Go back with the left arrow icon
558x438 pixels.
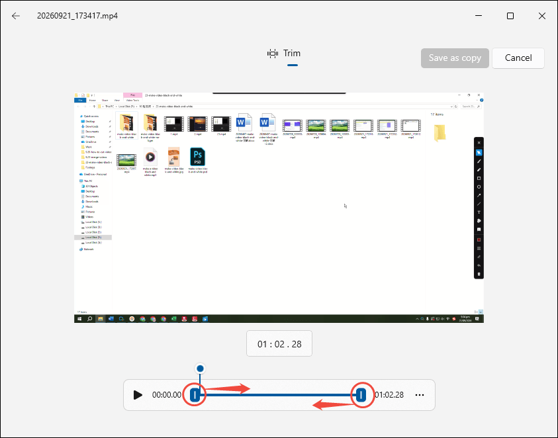click(x=16, y=16)
